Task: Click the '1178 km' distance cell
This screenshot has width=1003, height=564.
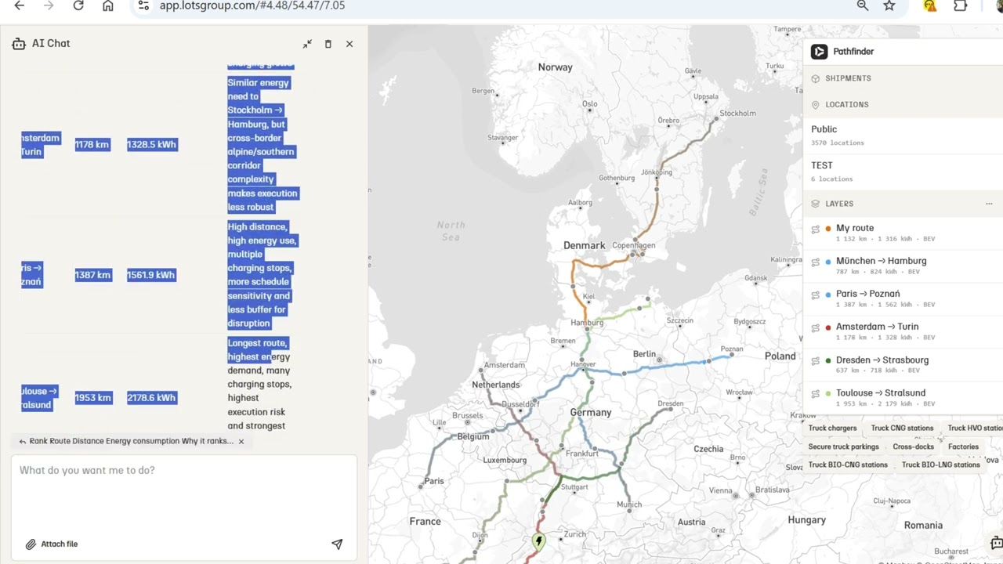Action: [92, 145]
